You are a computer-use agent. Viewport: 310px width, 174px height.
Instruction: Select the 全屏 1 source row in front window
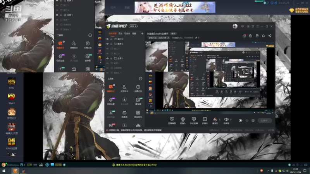tap(124, 58)
